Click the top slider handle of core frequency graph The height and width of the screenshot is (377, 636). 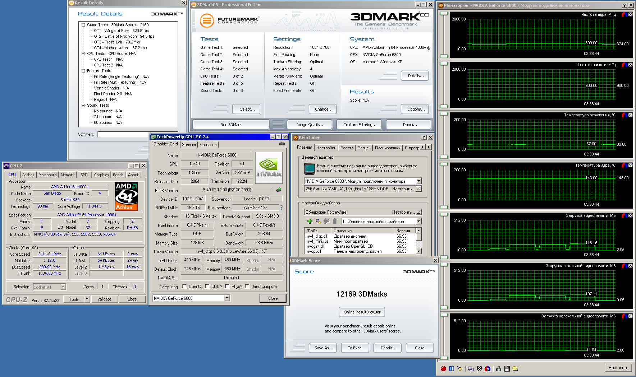444,13
